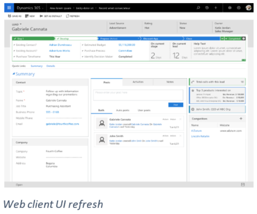Image resolution: width=257 pixels, height=214 pixels.
Task: Click Save As in command bar
Action: pos(15,16)
